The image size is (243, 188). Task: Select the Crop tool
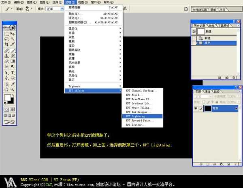(6, 44)
